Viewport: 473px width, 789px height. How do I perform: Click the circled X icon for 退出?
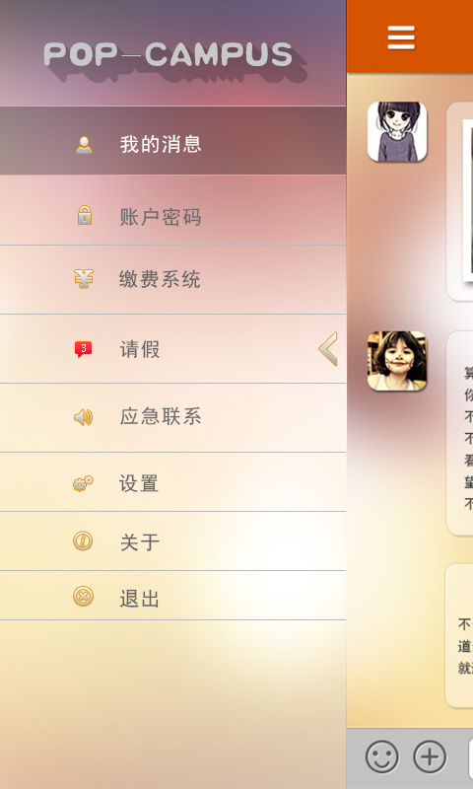(x=83, y=597)
